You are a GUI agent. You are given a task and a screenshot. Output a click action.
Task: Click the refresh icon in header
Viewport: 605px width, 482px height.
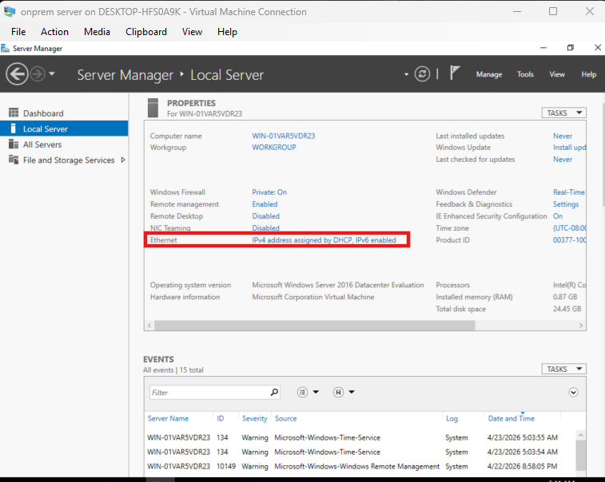pyautogui.click(x=422, y=74)
